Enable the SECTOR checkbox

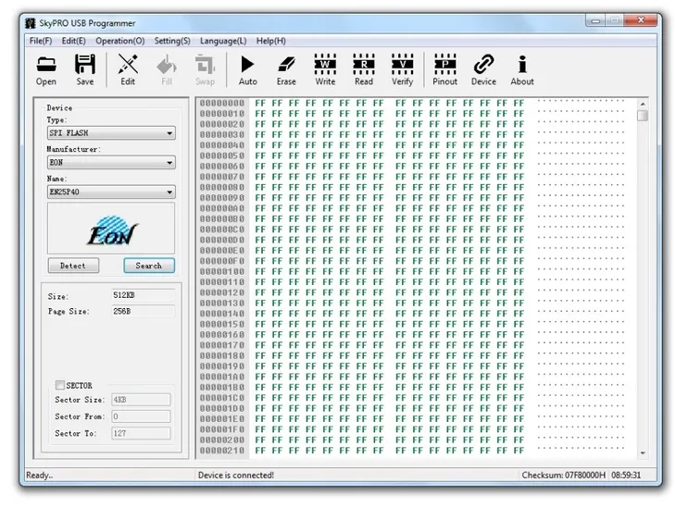coord(60,385)
